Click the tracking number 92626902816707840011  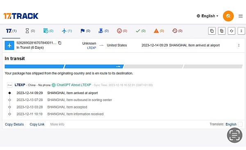point(36,43)
